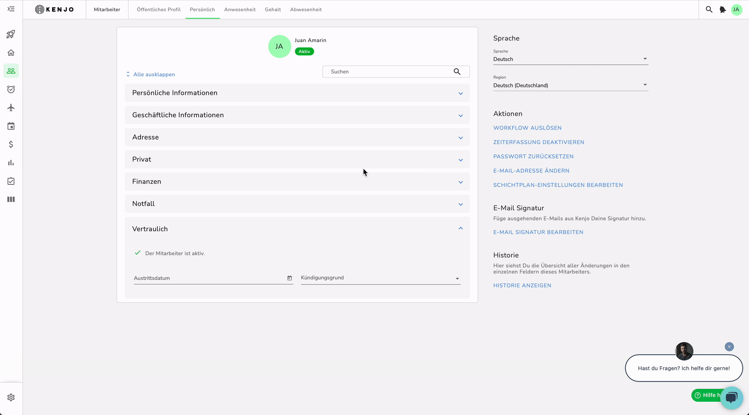The width and height of the screenshot is (749, 415).
Task: Open the airplane absence icon in sidebar
Action: (x=11, y=108)
